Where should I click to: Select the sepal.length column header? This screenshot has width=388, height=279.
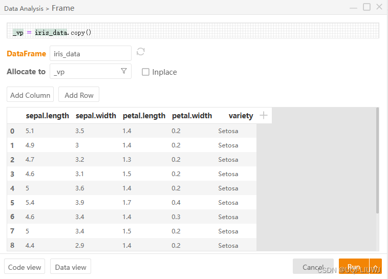47,116
